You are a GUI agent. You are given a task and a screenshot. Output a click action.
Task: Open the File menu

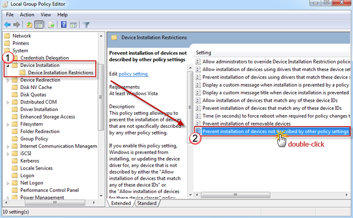point(10,14)
